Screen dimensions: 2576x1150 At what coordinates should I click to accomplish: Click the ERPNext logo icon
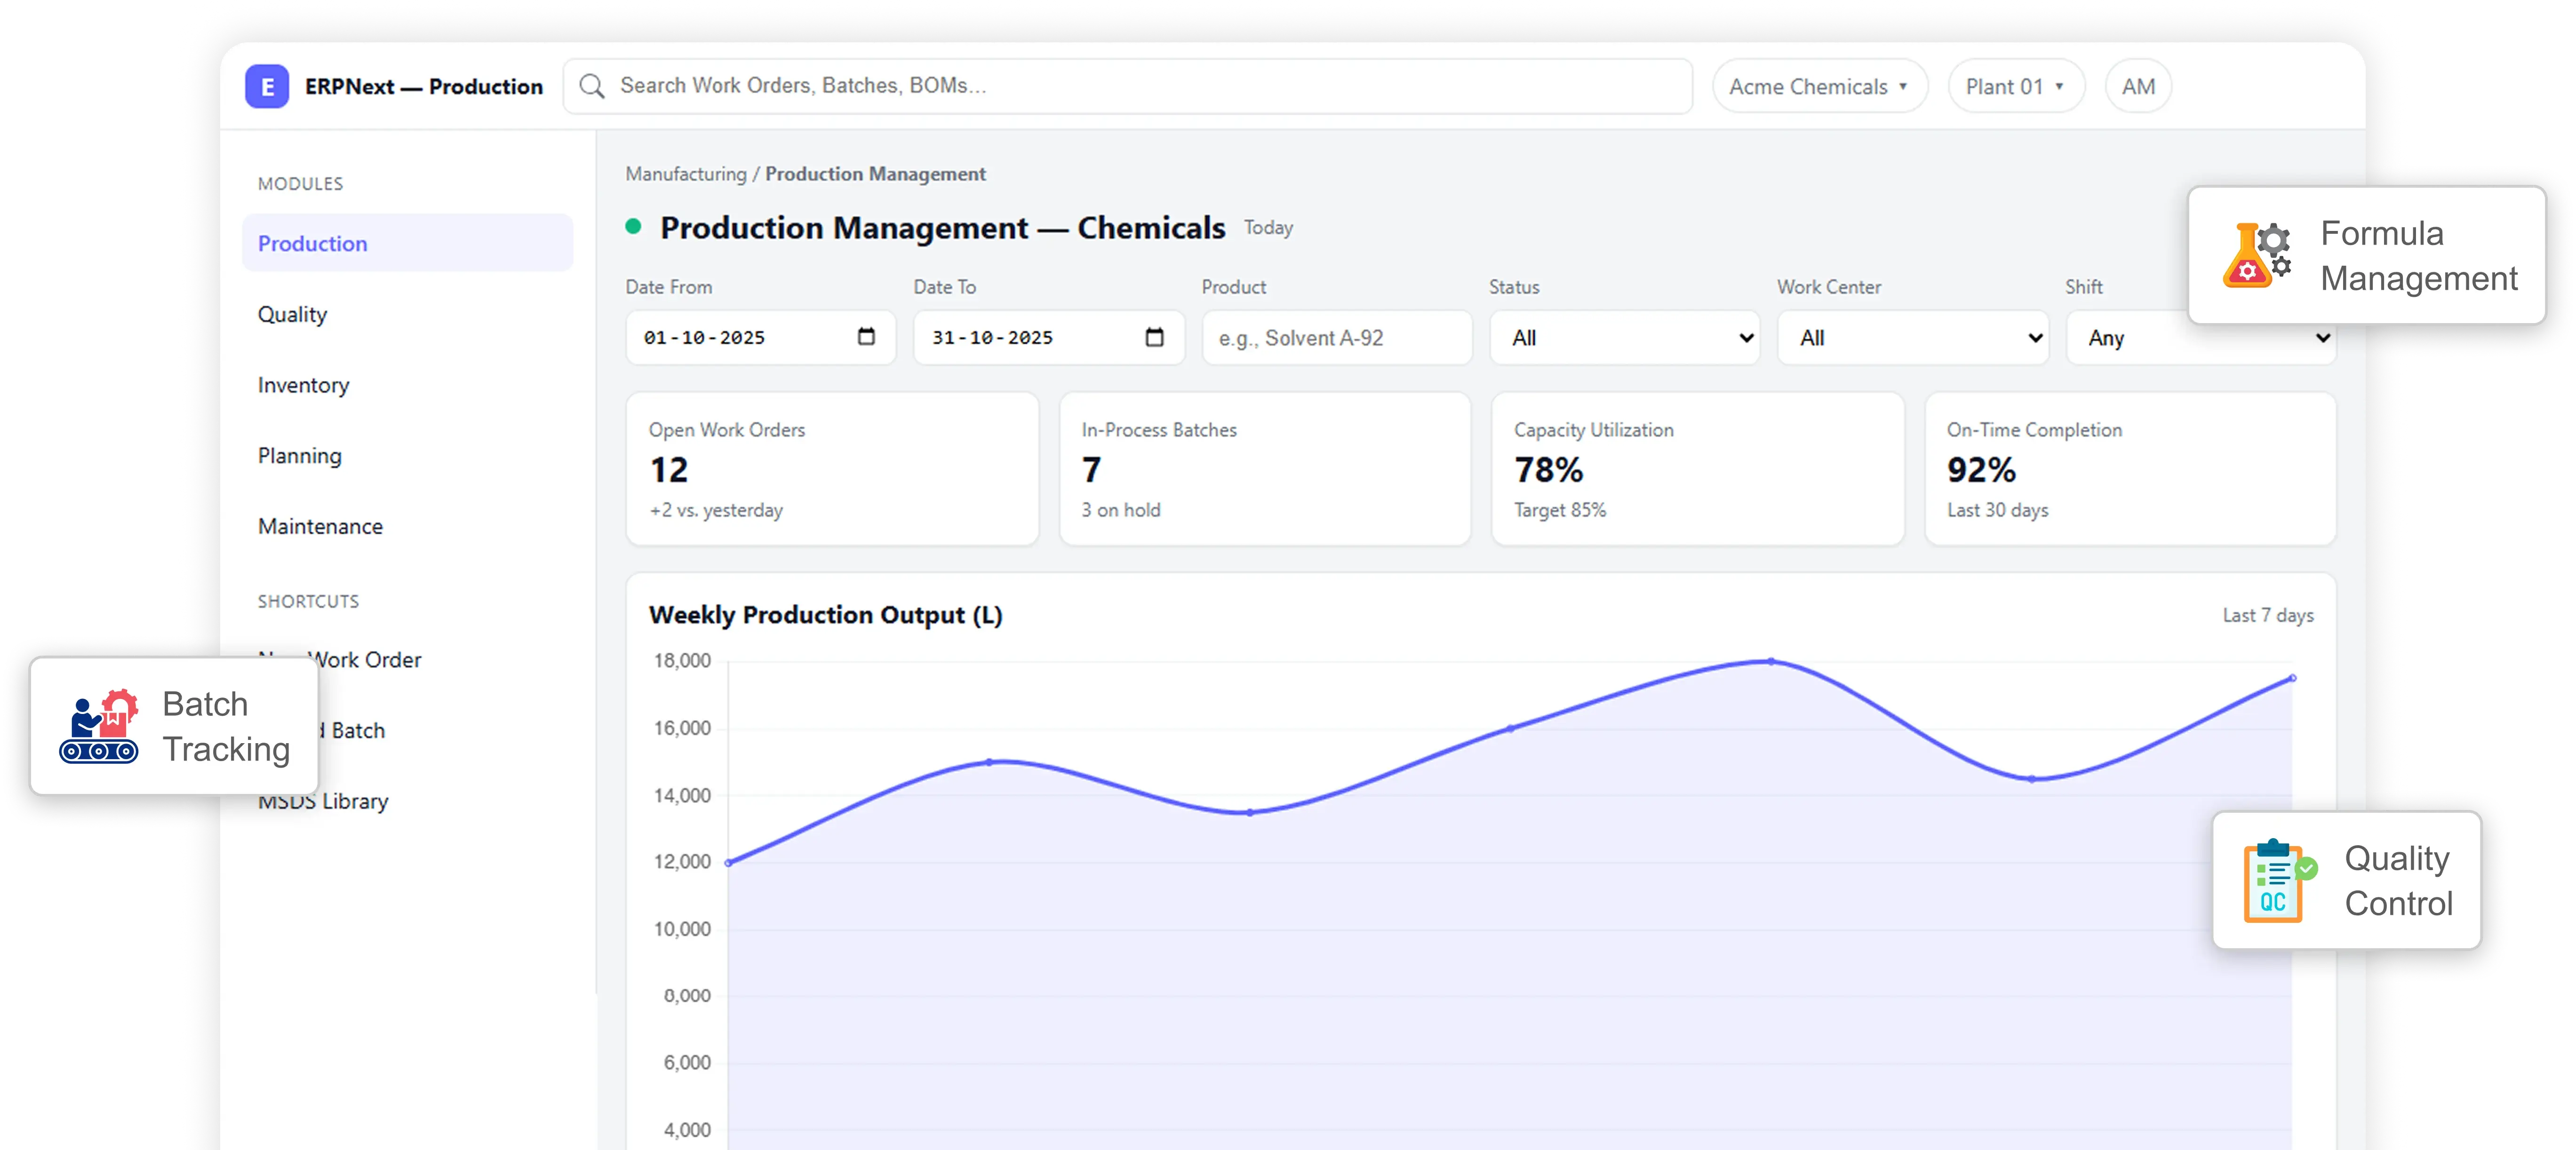coord(266,86)
